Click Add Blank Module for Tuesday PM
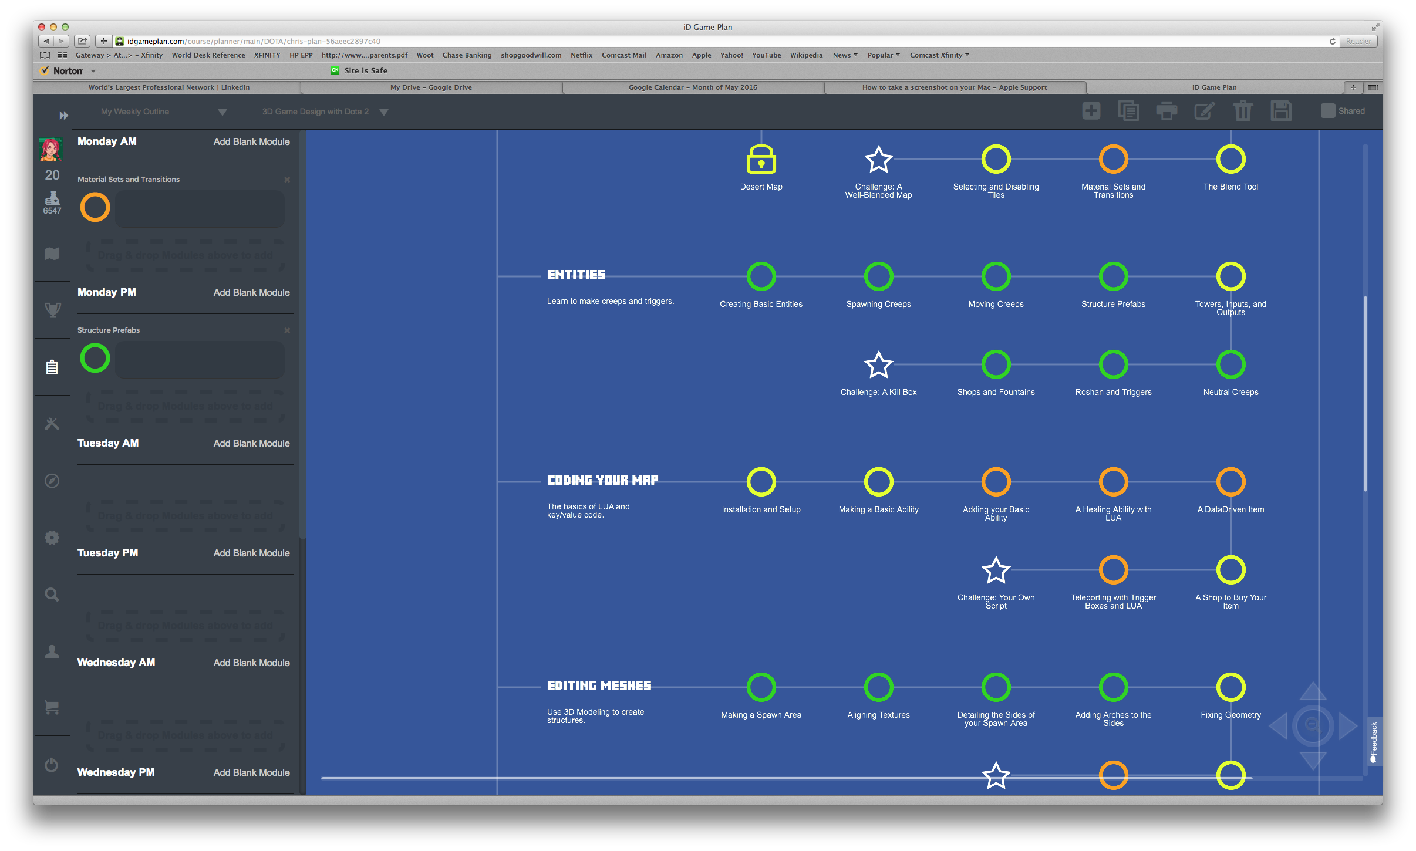 (x=251, y=553)
